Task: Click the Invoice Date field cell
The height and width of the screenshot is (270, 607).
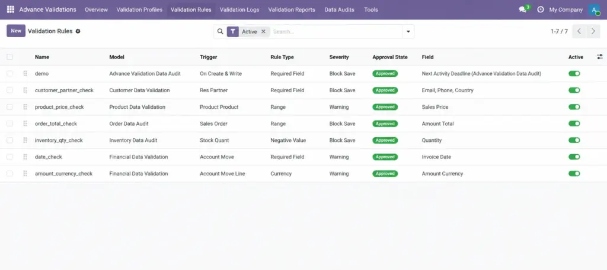Action: 436,157
